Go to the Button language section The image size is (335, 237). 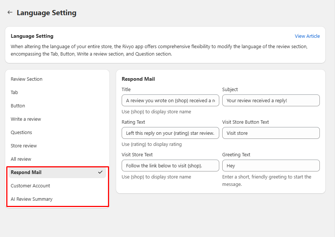pyautogui.click(x=18, y=106)
